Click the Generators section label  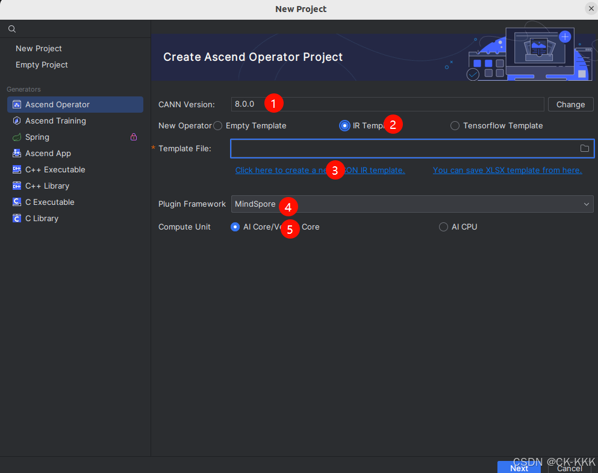coord(23,89)
